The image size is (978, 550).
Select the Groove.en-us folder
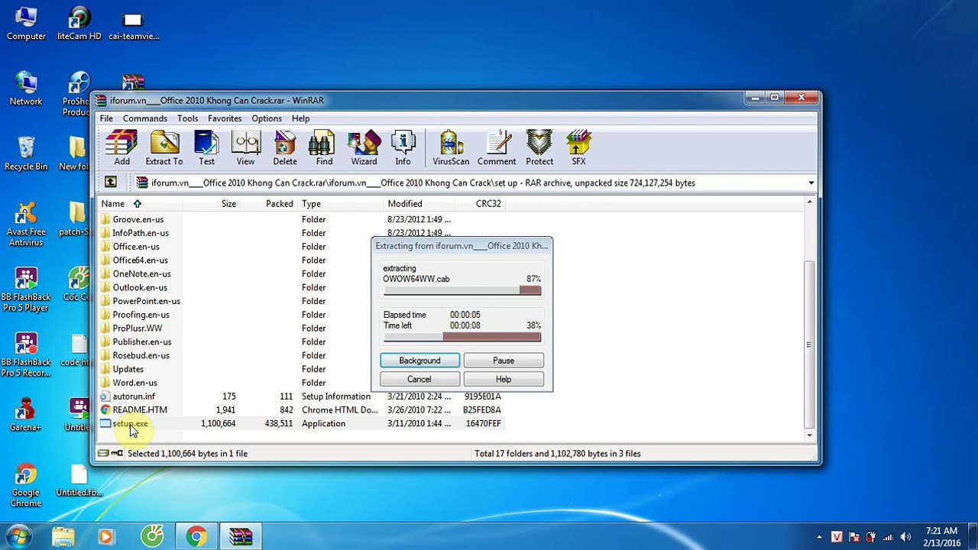(x=138, y=219)
